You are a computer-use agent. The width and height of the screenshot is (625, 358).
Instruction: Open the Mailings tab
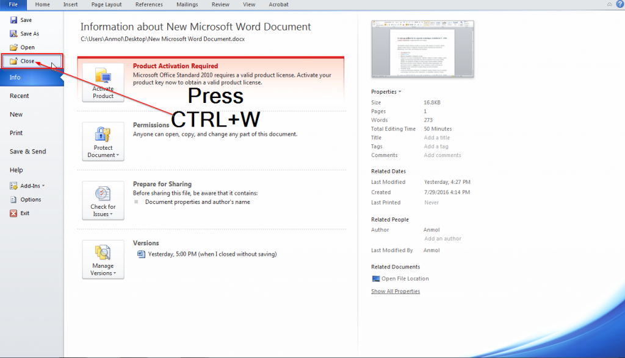point(187,5)
